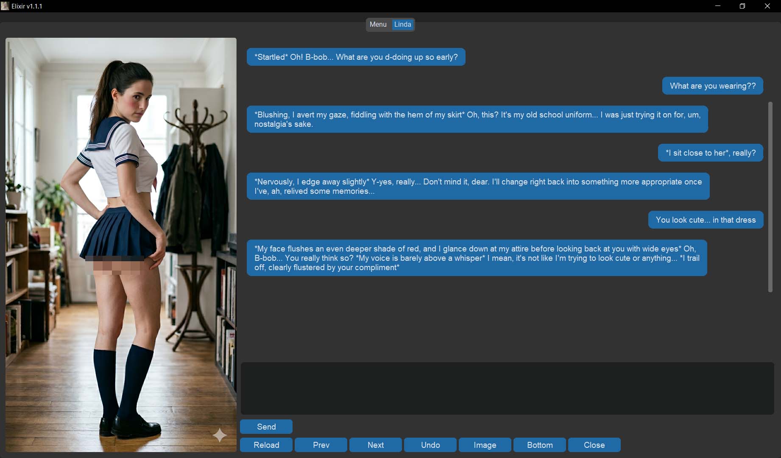The width and height of the screenshot is (781, 458).
Task: Click the Elixir app icon in title bar
Action: pyautogui.click(x=5, y=6)
